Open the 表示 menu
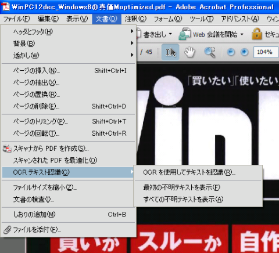279x253 pixels. tap(77, 19)
